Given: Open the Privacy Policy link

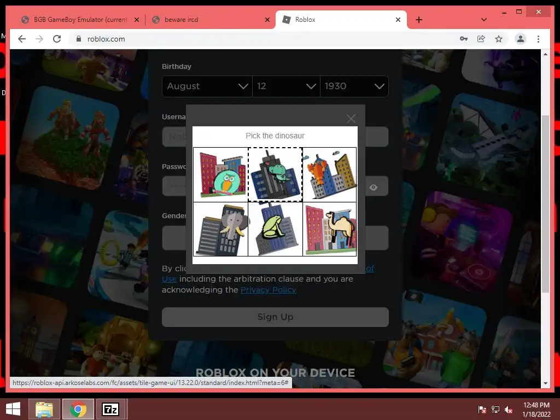Looking at the screenshot, I should coord(269,290).
